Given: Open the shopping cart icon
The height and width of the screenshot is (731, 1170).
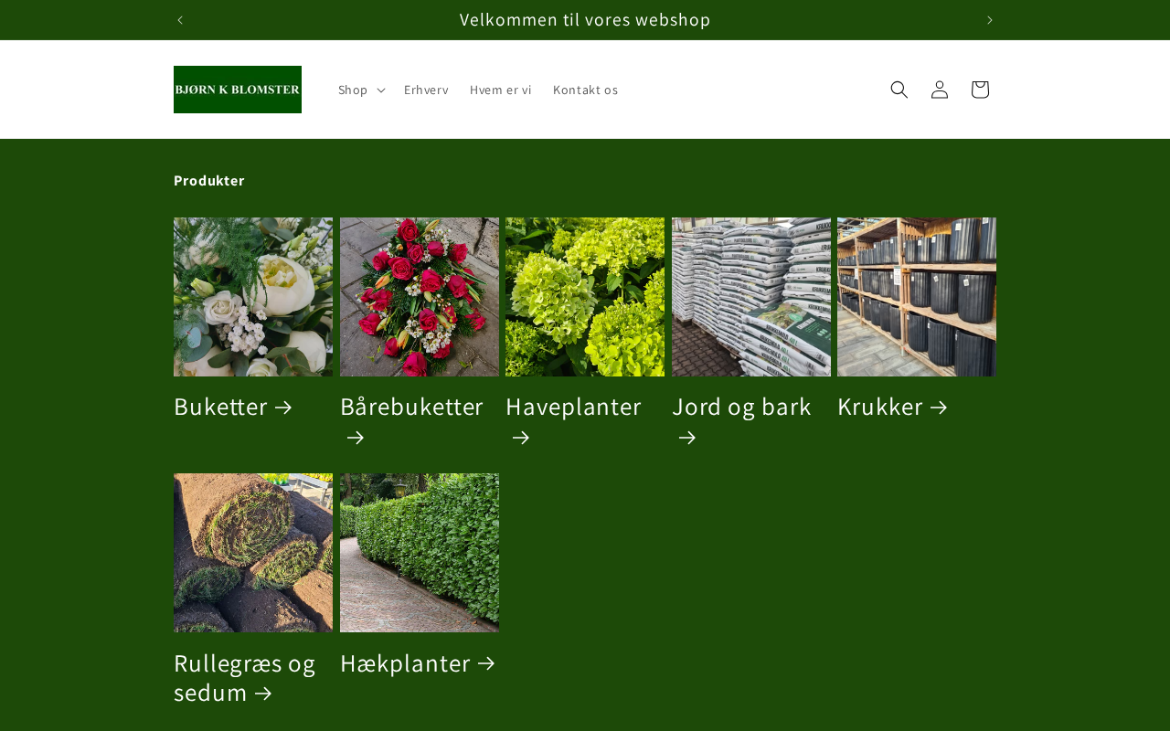Looking at the screenshot, I should coord(980,90).
